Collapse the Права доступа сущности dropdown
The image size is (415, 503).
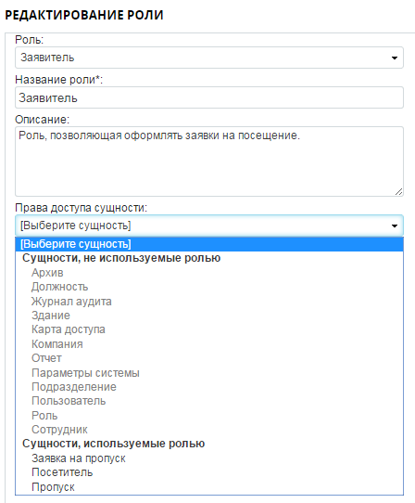(x=209, y=226)
